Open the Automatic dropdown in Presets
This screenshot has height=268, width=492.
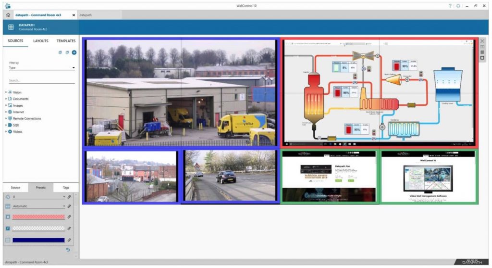click(39, 206)
